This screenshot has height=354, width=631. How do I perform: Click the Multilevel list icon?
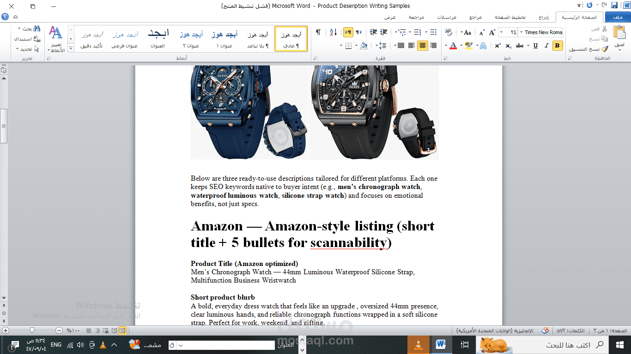coord(401,32)
